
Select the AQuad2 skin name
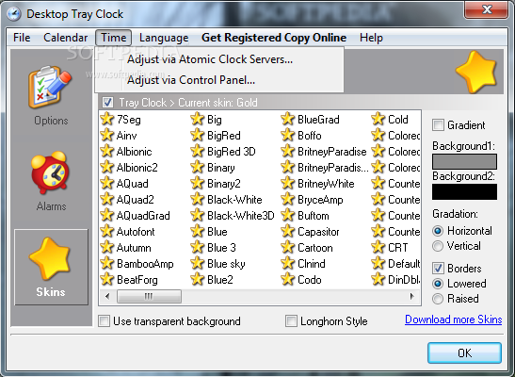(136, 200)
